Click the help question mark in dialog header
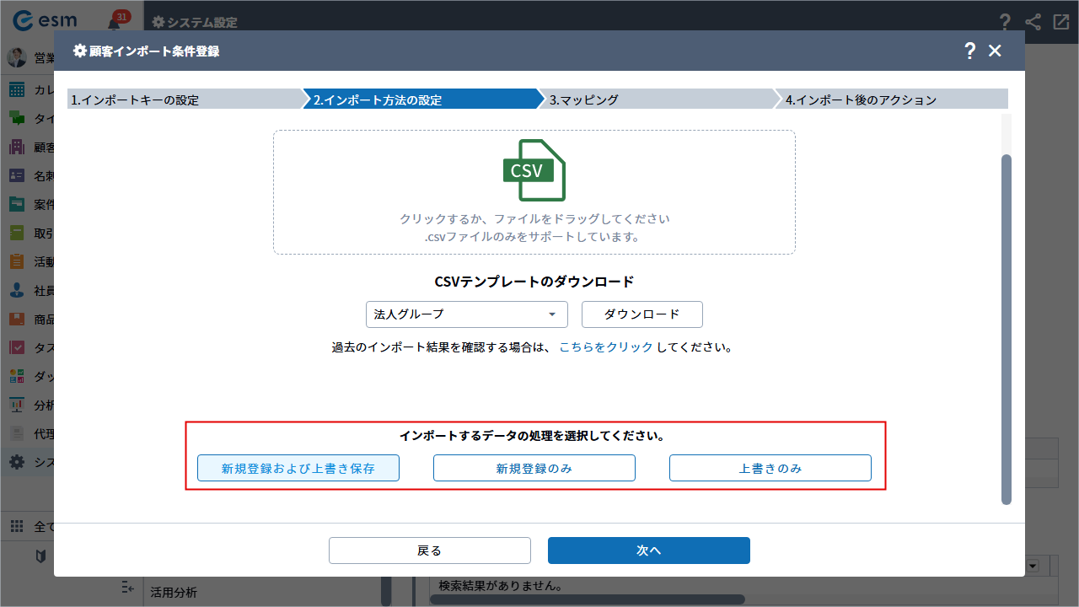This screenshot has height=607, width=1079. click(970, 51)
